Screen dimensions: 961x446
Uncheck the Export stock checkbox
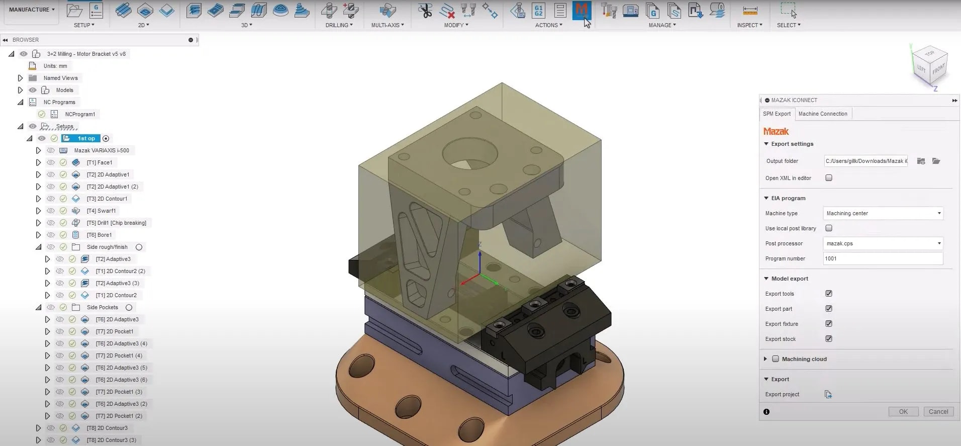(829, 339)
